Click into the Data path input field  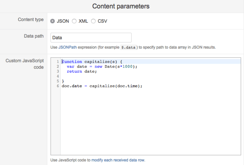(91, 38)
